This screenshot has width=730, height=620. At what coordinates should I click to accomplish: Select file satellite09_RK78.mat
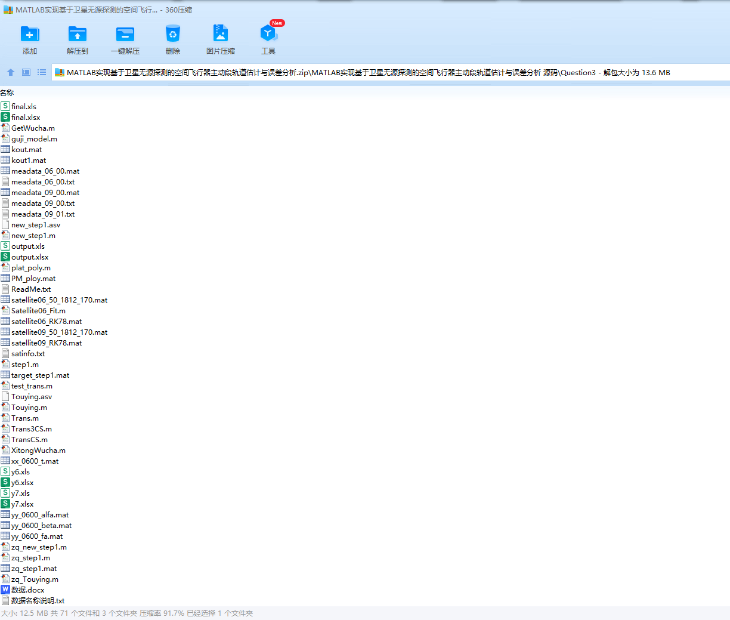click(x=47, y=343)
